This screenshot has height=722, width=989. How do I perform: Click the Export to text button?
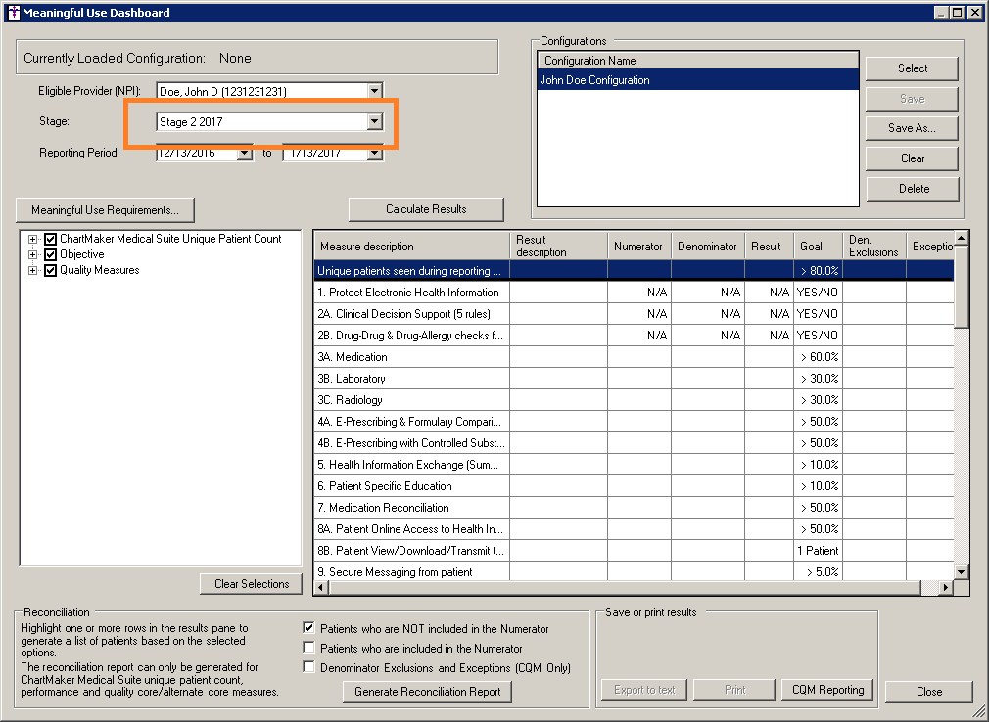tap(644, 690)
